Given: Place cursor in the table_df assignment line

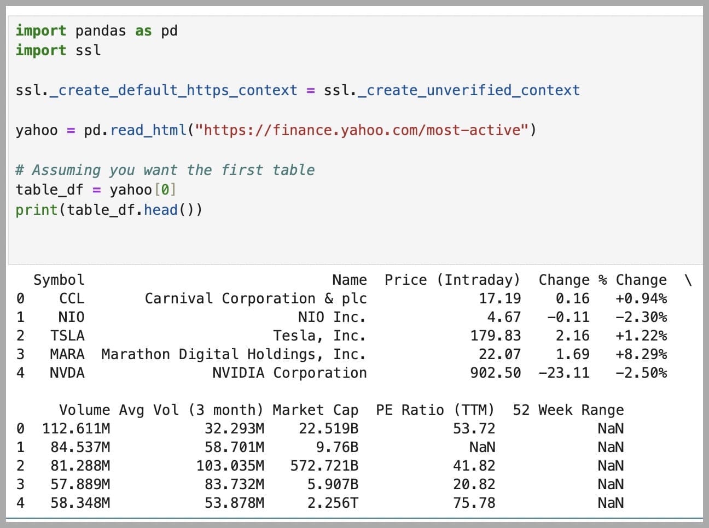Looking at the screenshot, I should point(96,190).
